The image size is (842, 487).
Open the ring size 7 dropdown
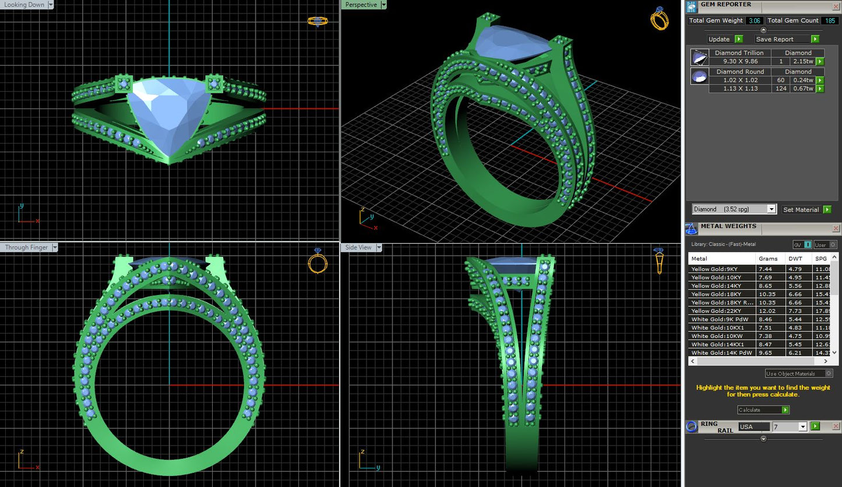(802, 427)
